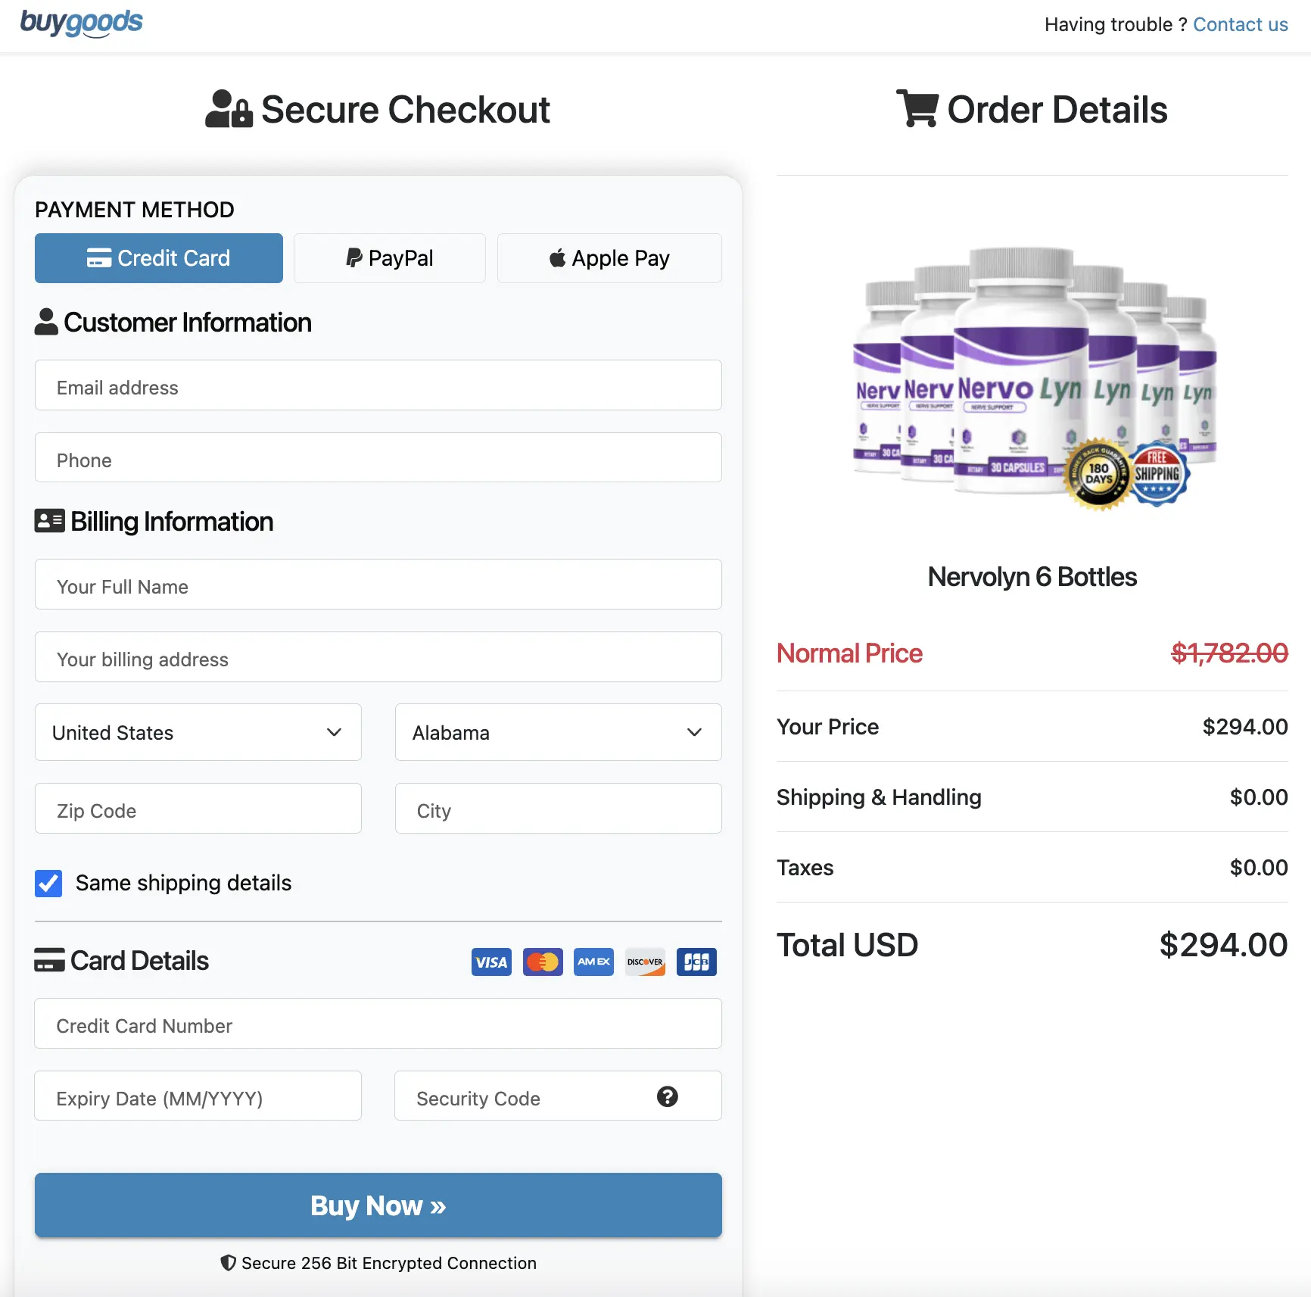Image resolution: width=1311 pixels, height=1297 pixels.
Task: Expand the Alabama state dropdown
Action: (x=558, y=732)
